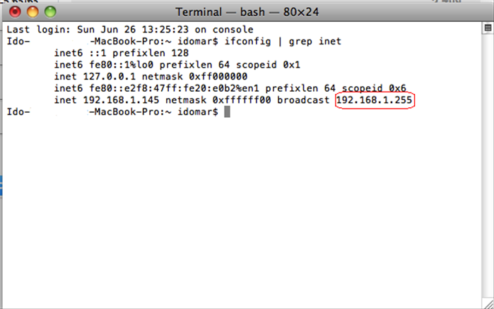Click the title text 'Terminal — bash — 80×24'
Viewport: 494px width, 309px height.
(x=247, y=12)
